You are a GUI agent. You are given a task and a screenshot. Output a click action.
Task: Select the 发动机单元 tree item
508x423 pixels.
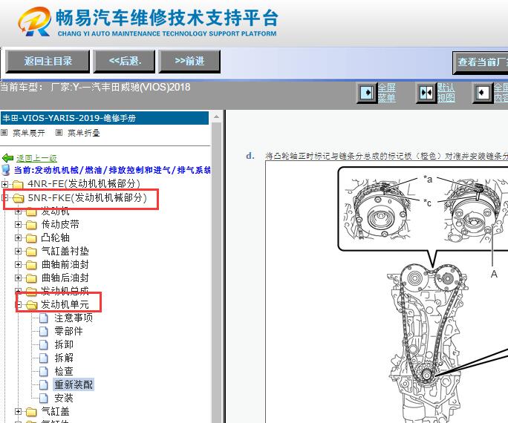[x=65, y=304]
